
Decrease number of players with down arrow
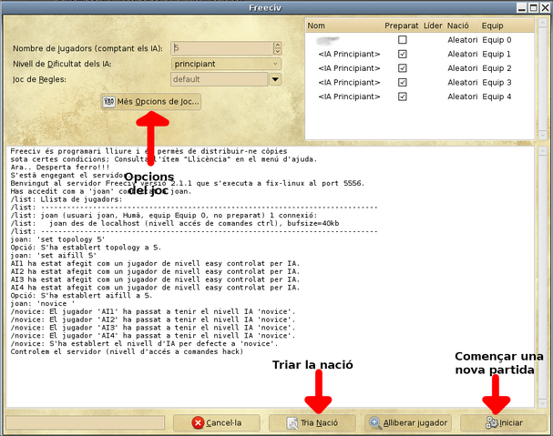pos(278,52)
